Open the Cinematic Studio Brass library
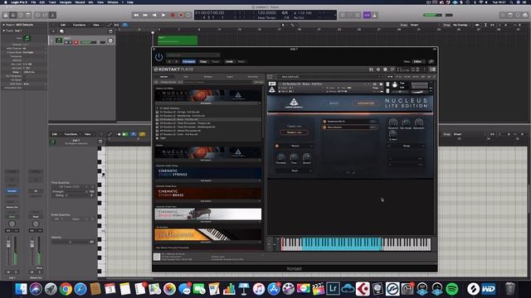 [208, 193]
